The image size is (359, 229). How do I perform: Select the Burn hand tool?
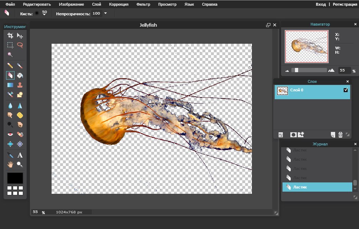(20, 124)
